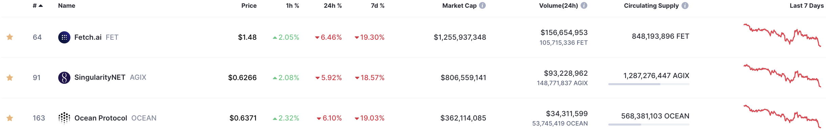The height and width of the screenshot is (138, 826).
Task: Click the Circulating Supply info icon
Action: 685,5
